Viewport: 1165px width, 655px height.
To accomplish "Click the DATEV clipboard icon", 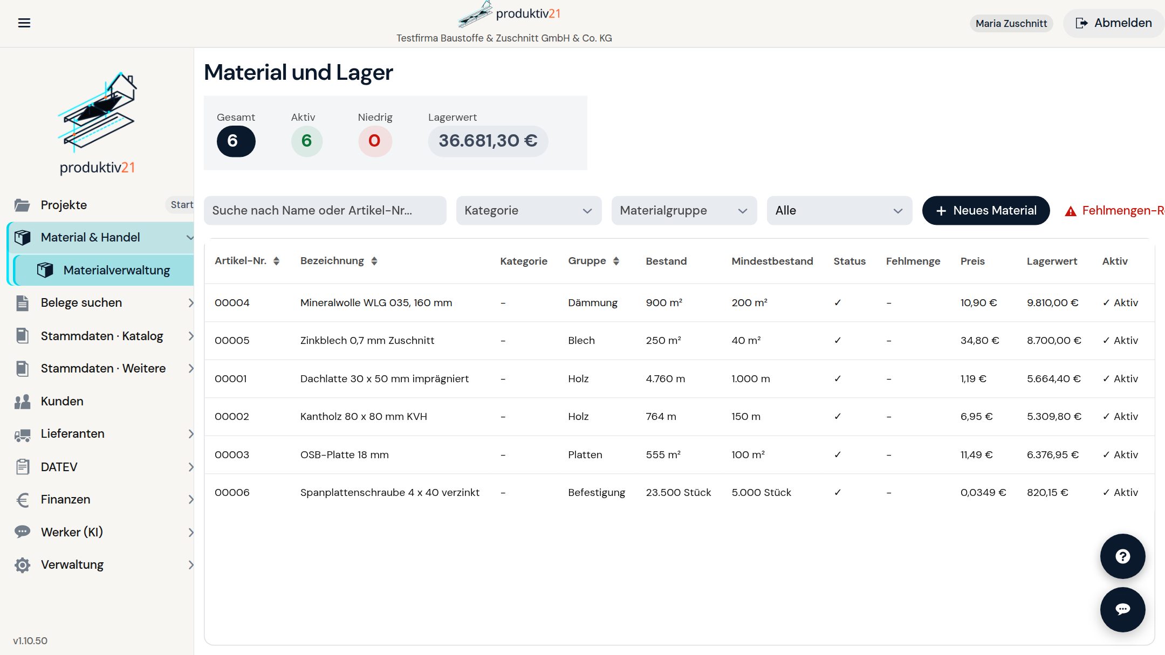I will [22, 467].
